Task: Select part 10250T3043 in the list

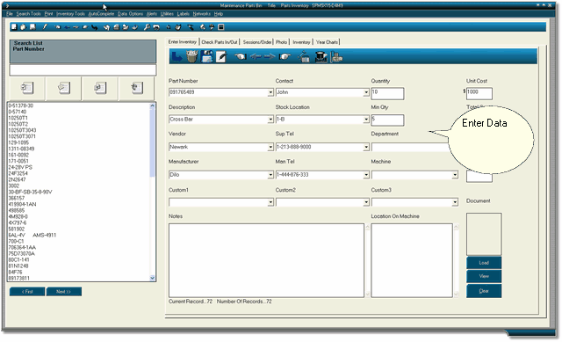Action: [x=22, y=130]
